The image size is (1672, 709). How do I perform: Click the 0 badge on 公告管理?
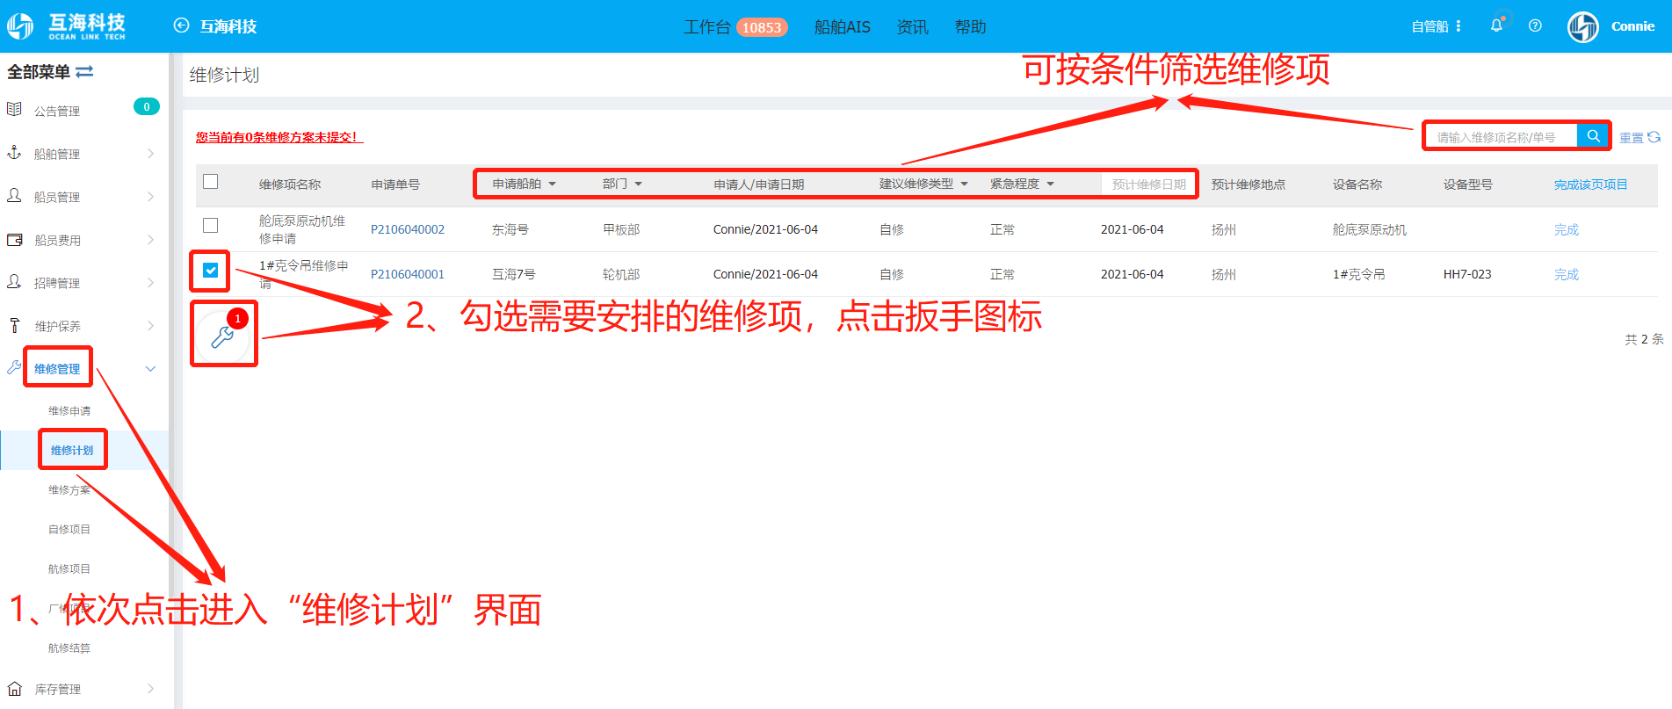click(147, 106)
